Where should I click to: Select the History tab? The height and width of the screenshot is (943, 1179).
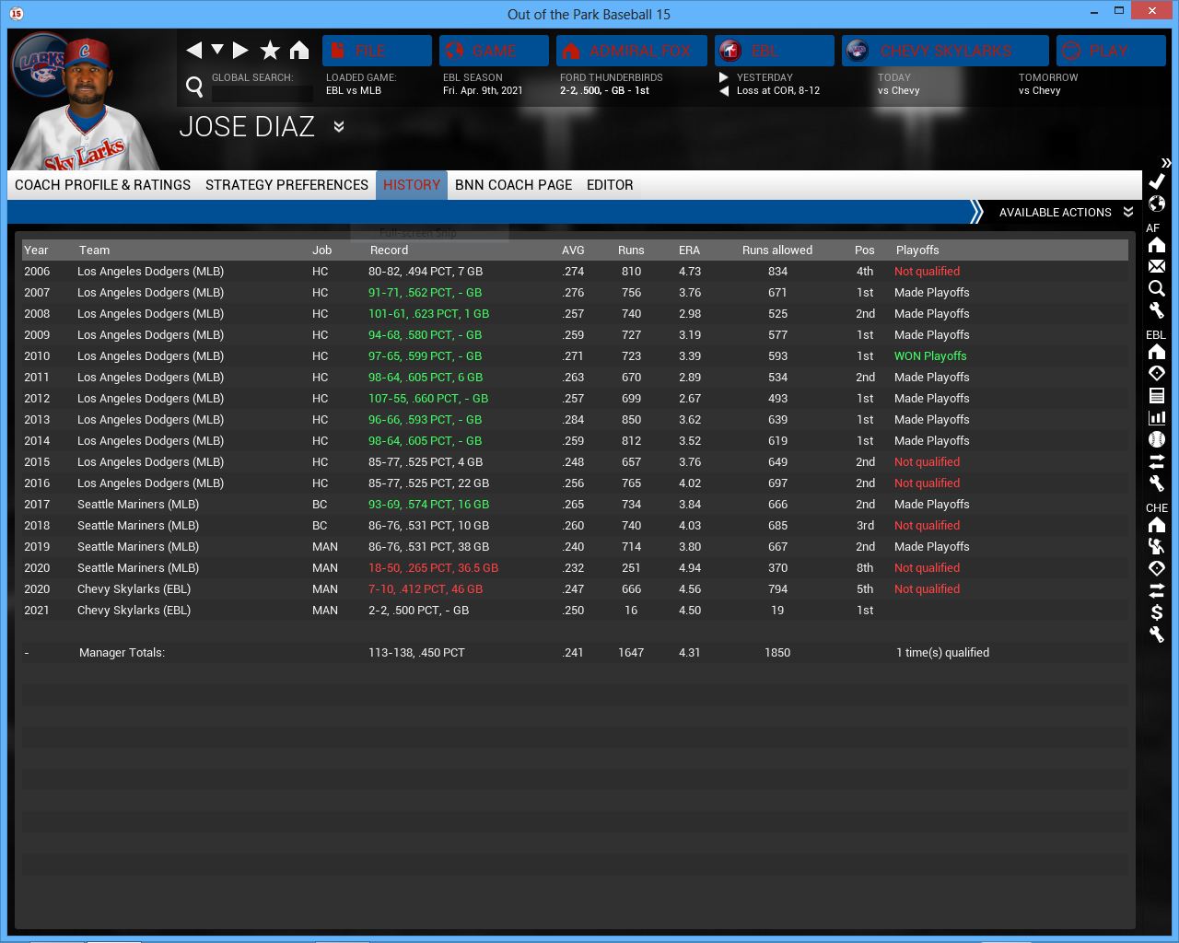click(412, 185)
